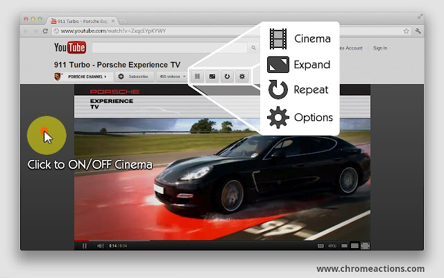Click the YouTube logo
444x278 pixels.
click(70, 47)
